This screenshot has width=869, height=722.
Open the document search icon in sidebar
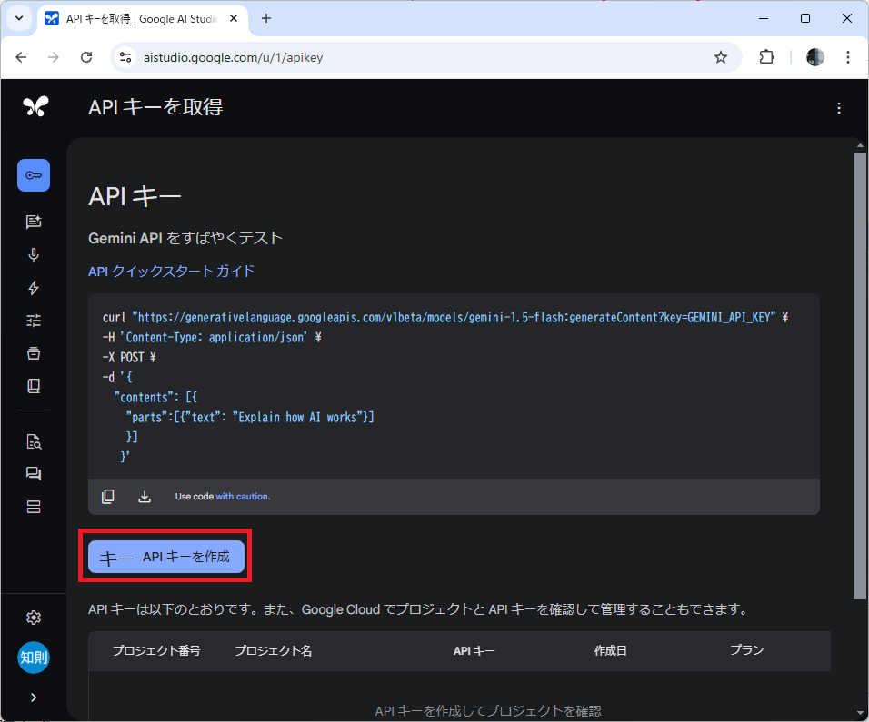point(34,442)
